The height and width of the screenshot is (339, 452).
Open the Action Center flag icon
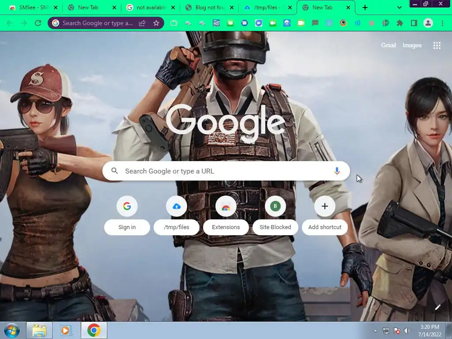pyautogui.click(x=397, y=331)
